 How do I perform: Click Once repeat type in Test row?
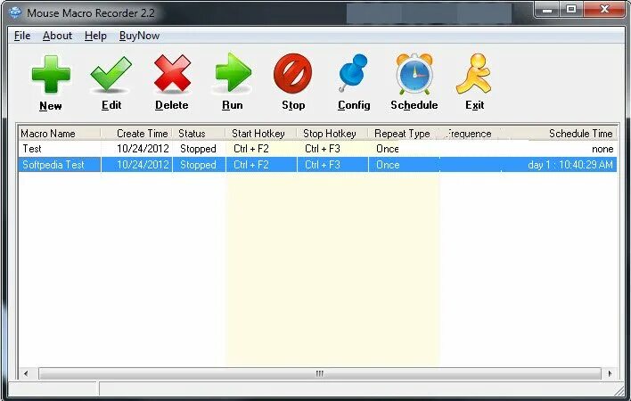pos(388,149)
